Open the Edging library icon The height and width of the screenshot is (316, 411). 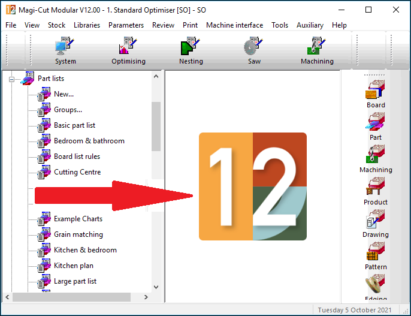pyautogui.click(x=375, y=284)
